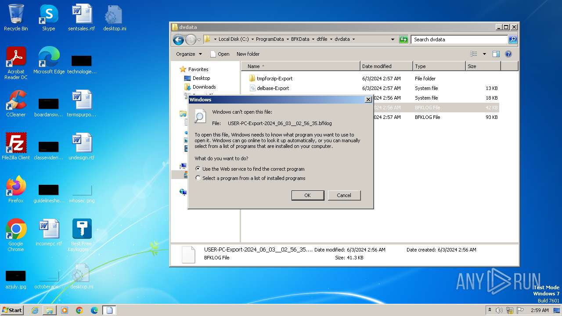Close the Windows dialog via X button

[368, 100]
